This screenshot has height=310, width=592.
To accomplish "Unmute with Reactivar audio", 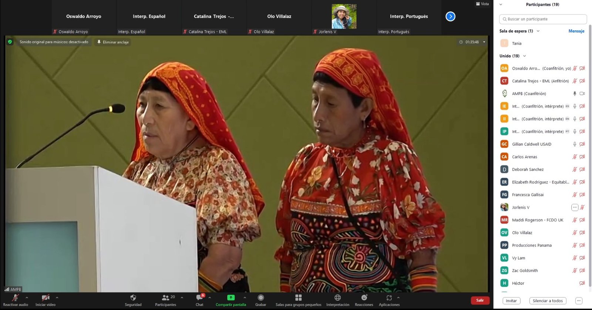I will pyautogui.click(x=16, y=298).
